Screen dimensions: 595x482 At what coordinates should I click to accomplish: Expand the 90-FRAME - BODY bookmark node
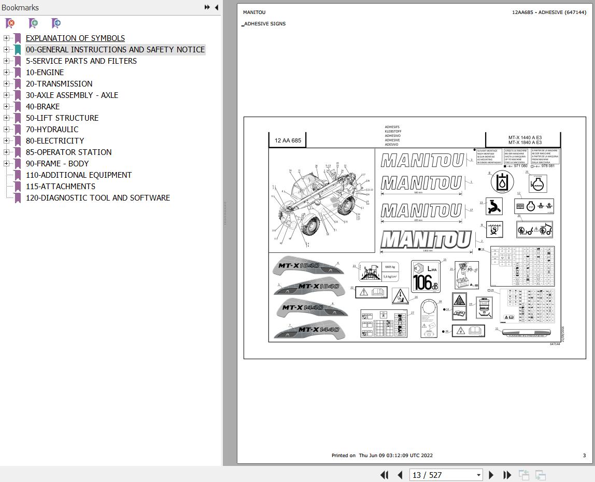(x=6, y=163)
